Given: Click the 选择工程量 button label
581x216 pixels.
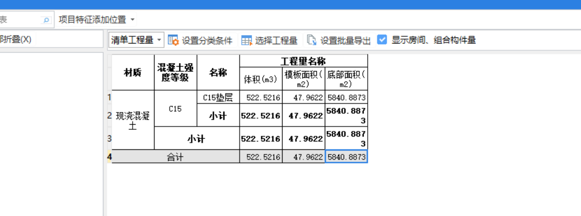Looking at the screenshot, I should click(x=277, y=40).
